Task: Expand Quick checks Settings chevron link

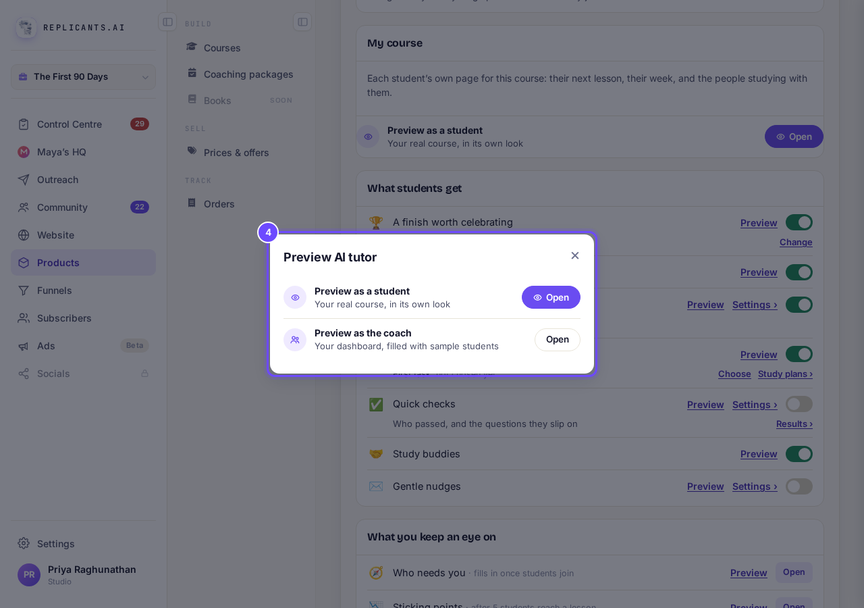Action: 755,405
